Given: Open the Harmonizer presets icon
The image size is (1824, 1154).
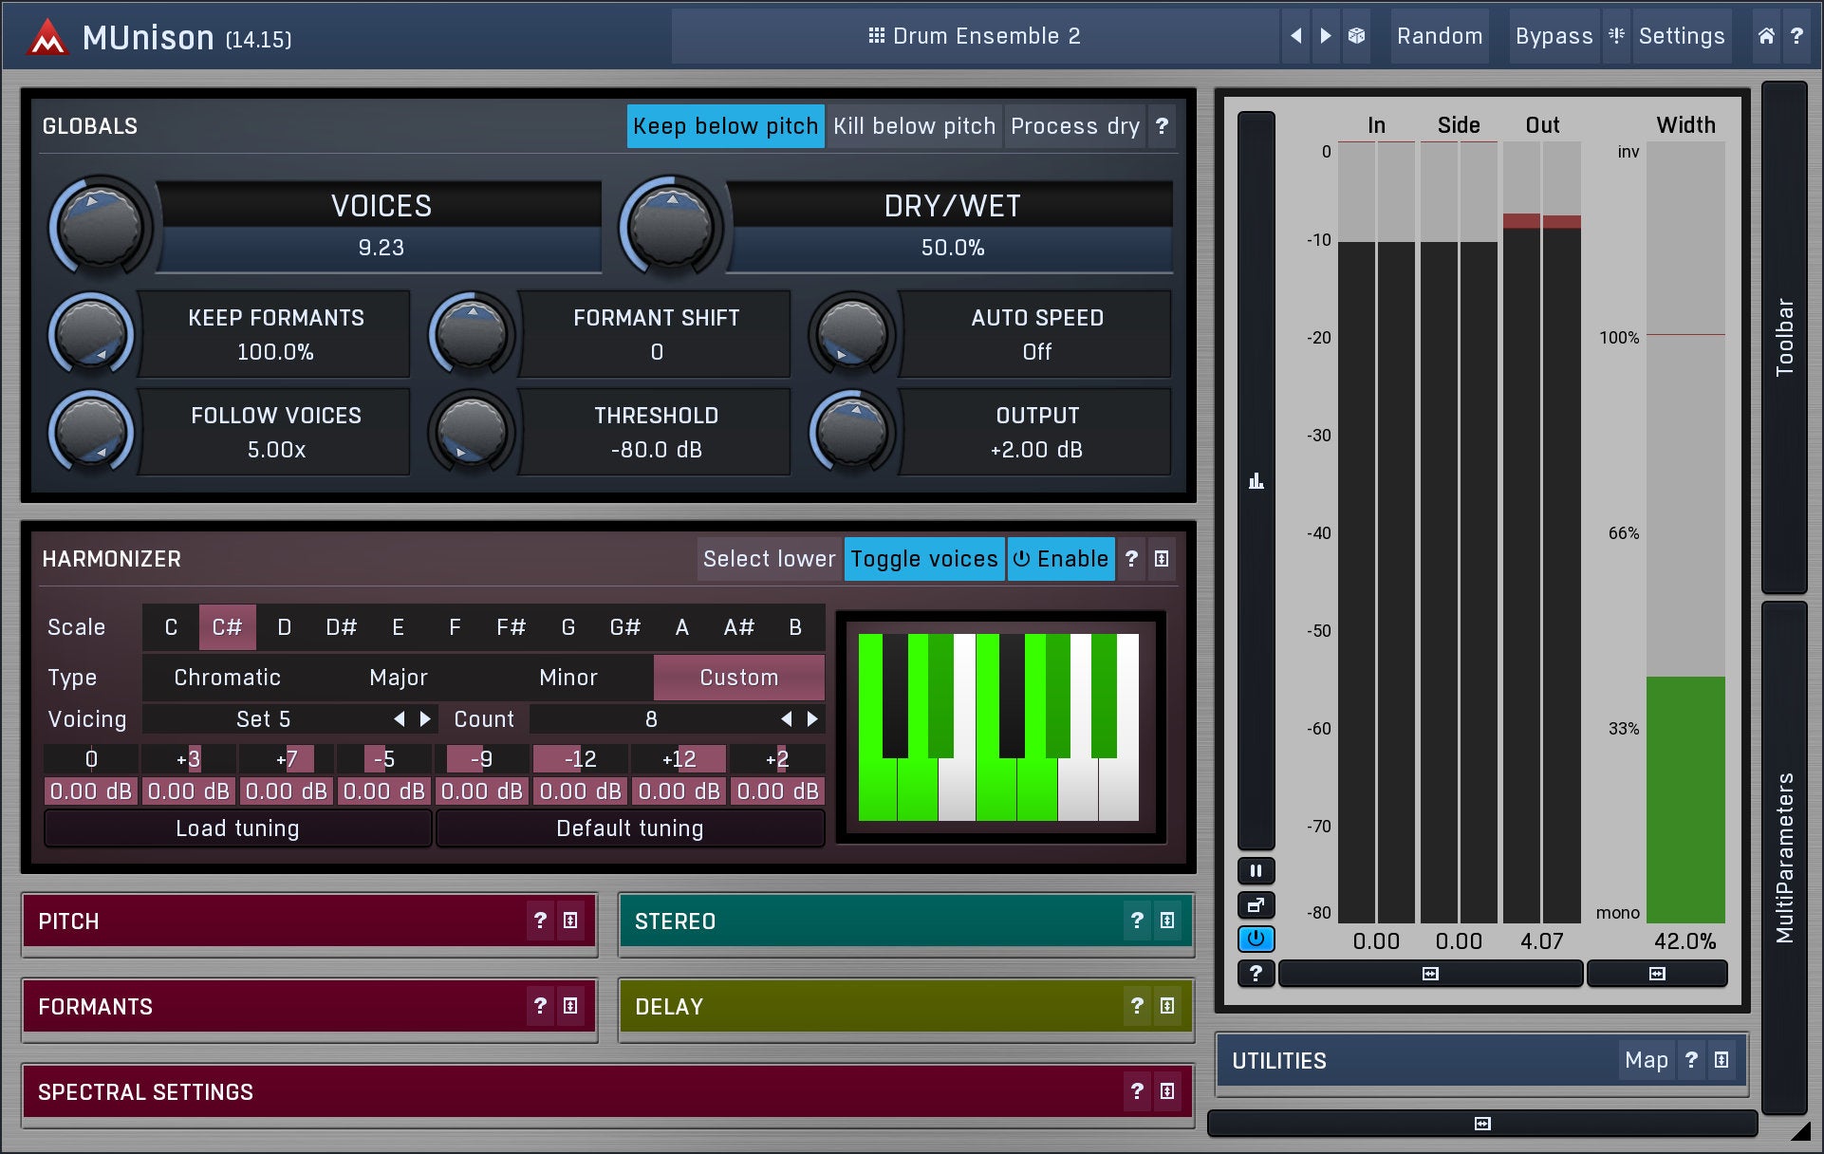Looking at the screenshot, I should click(x=1162, y=559).
